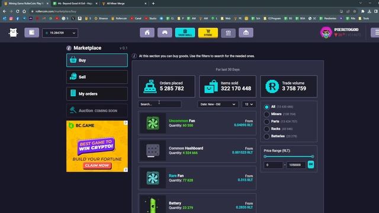Click the Trade volume RLT coin icon
The height and width of the screenshot is (213, 379).
(x=272, y=86)
